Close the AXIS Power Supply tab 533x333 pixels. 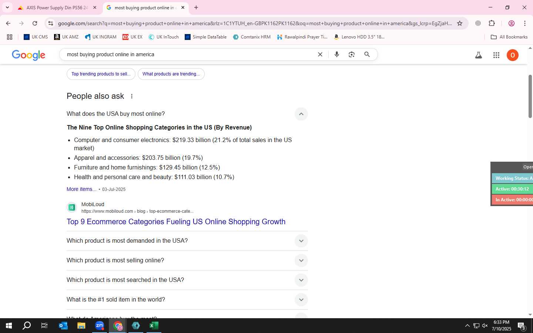(x=95, y=7)
